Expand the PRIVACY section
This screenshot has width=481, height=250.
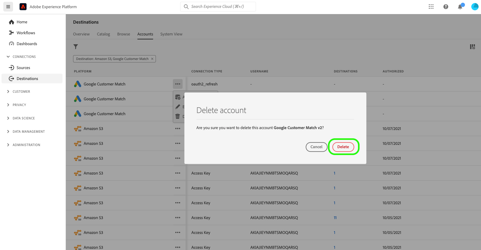click(x=8, y=105)
